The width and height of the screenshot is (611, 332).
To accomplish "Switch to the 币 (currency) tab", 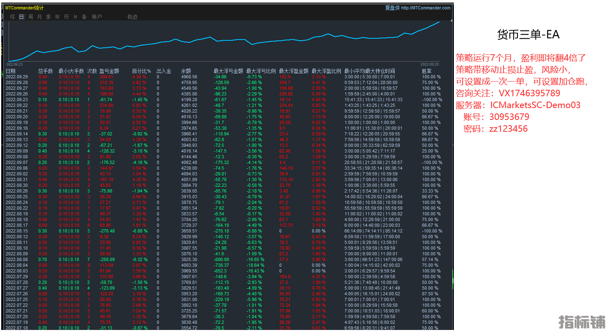I will coord(67,17).
